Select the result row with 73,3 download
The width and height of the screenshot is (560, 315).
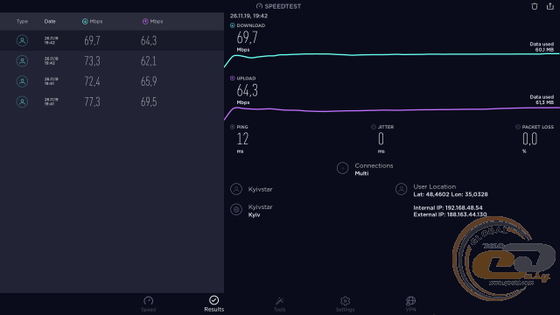pyautogui.click(x=112, y=61)
